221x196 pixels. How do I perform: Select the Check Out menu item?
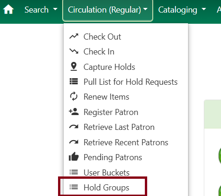click(126, 37)
